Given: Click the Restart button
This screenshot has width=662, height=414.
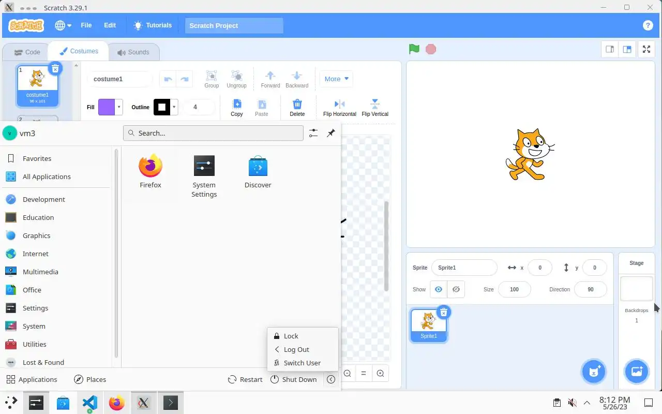Looking at the screenshot, I should click(245, 379).
